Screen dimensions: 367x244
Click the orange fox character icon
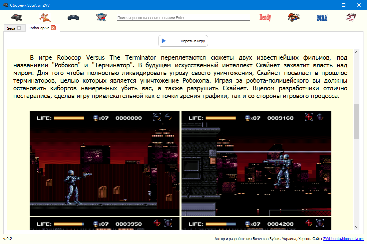coord(45,17)
